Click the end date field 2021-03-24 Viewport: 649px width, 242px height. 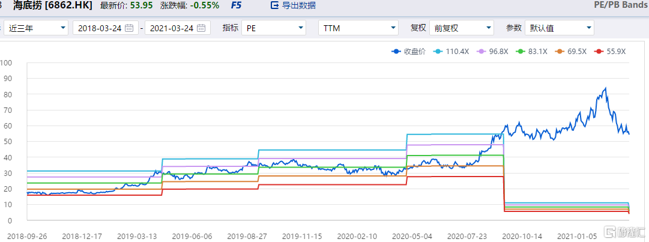(x=171, y=28)
